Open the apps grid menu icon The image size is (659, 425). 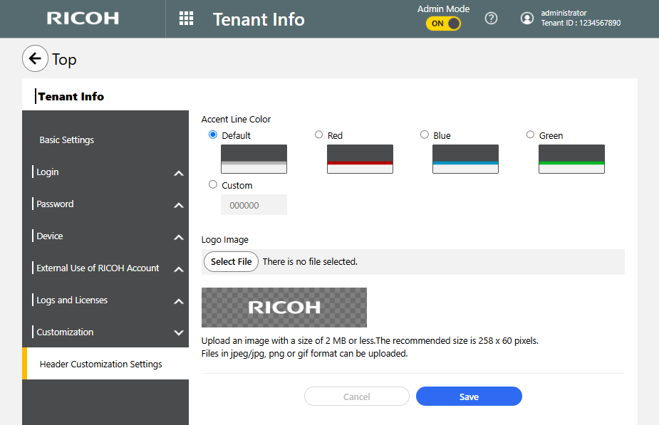(186, 19)
